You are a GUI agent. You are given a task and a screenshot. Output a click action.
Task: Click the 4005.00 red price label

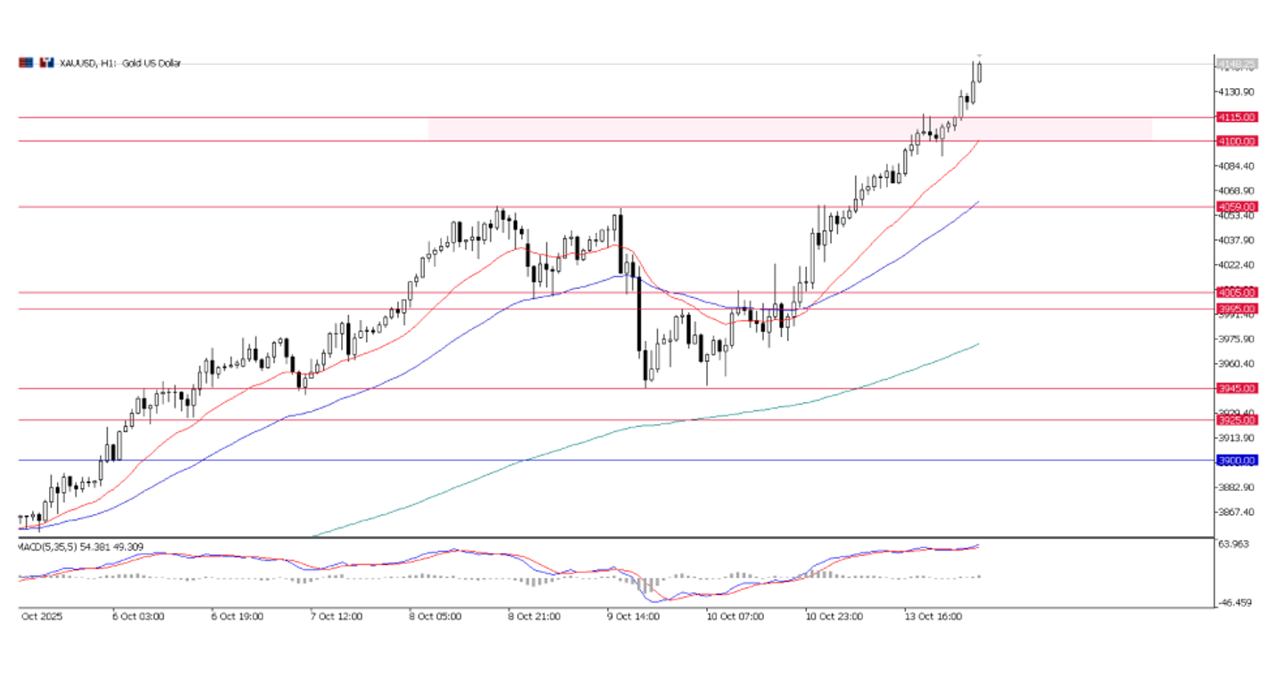[x=1237, y=292]
